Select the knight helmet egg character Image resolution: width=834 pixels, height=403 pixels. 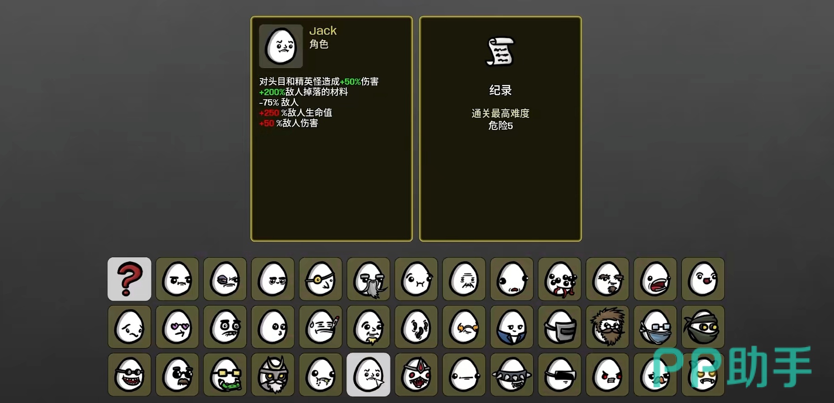click(560, 327)
